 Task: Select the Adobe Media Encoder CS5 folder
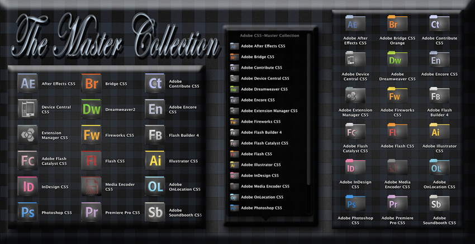(397, 168)
